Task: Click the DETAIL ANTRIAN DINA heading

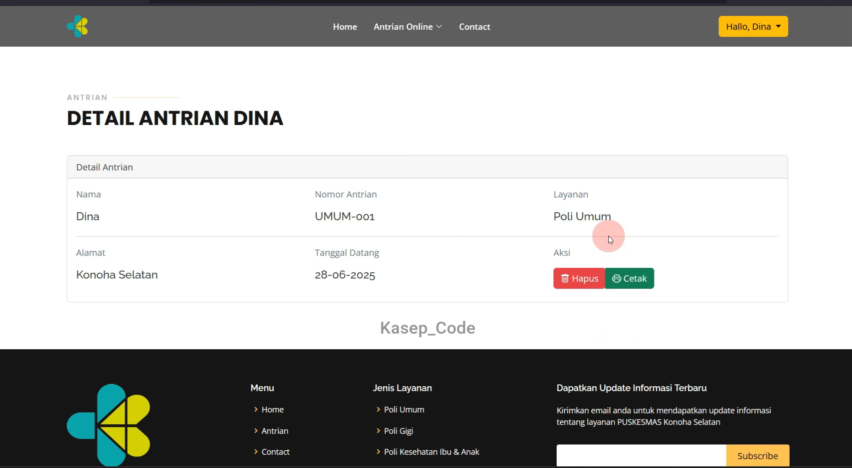Action: (x=175, y=118)
